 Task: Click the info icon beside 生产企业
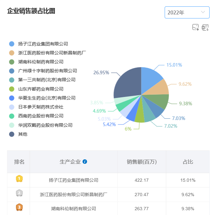click(x=85, y=162)
